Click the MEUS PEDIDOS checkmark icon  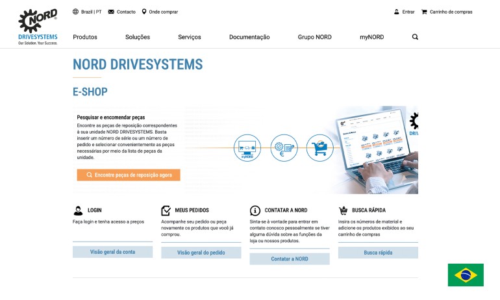166,210
